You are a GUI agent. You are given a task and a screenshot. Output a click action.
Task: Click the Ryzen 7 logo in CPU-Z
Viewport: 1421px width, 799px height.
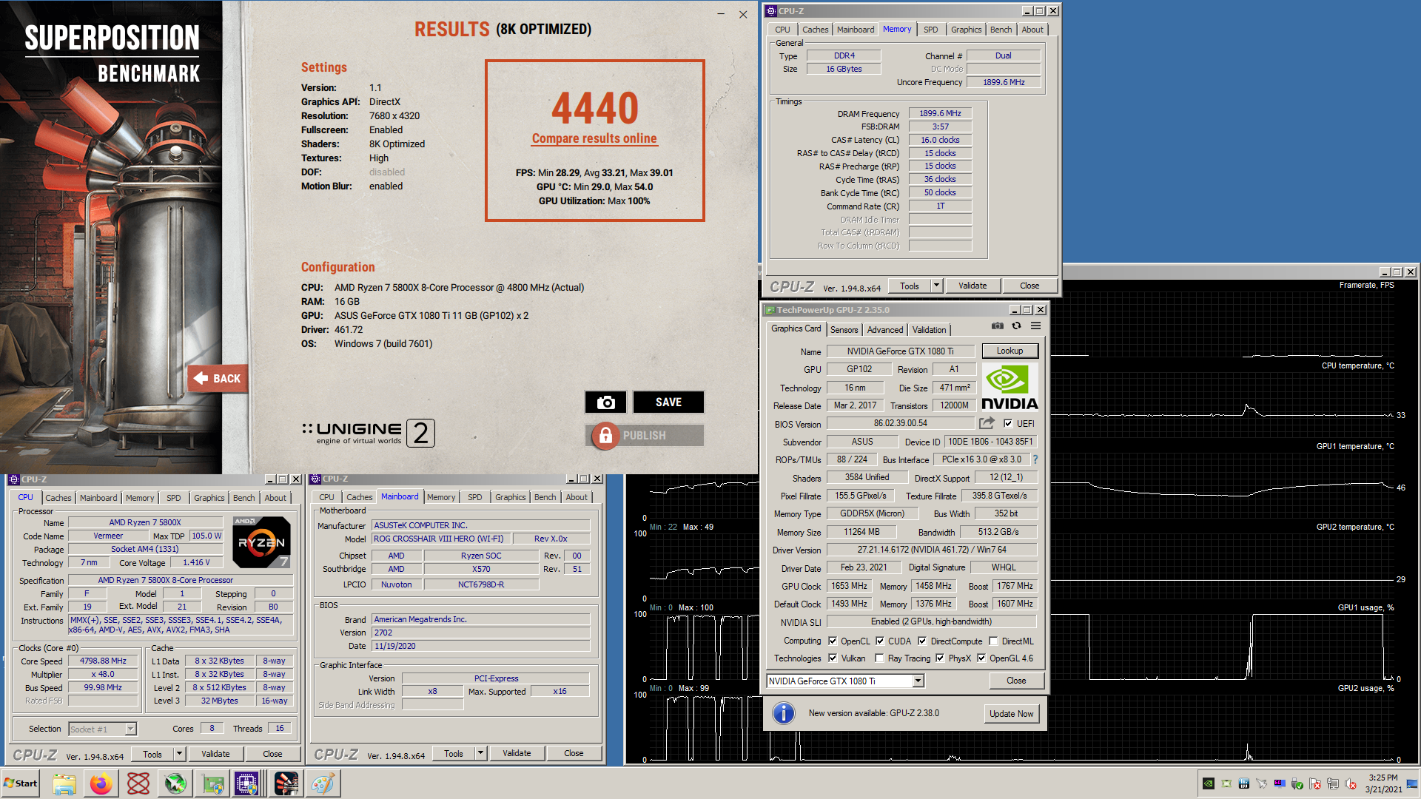[x=261, y=542]
